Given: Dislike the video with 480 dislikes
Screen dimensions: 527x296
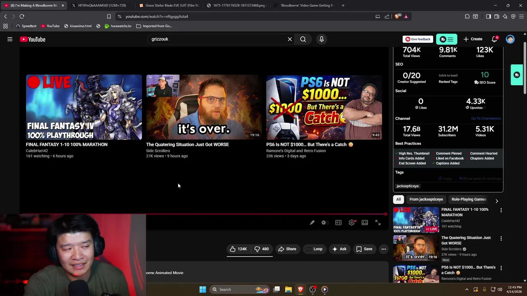Looking at the screenshot, I should (261, 249).
